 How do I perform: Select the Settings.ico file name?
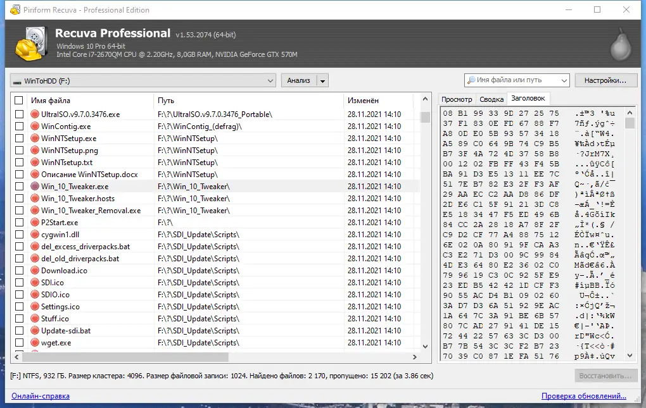(60, 306)
